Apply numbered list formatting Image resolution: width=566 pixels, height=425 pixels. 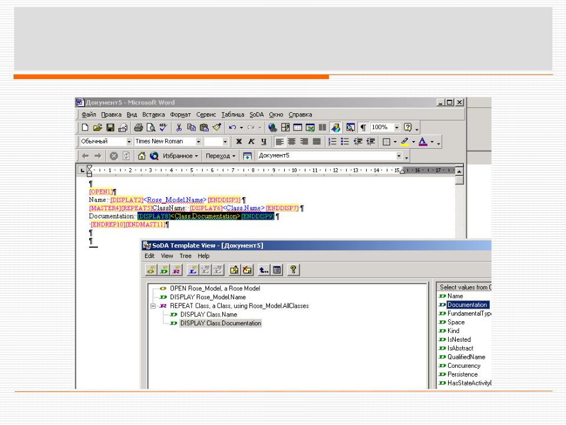pyautogui.click(x=333, y=142)
